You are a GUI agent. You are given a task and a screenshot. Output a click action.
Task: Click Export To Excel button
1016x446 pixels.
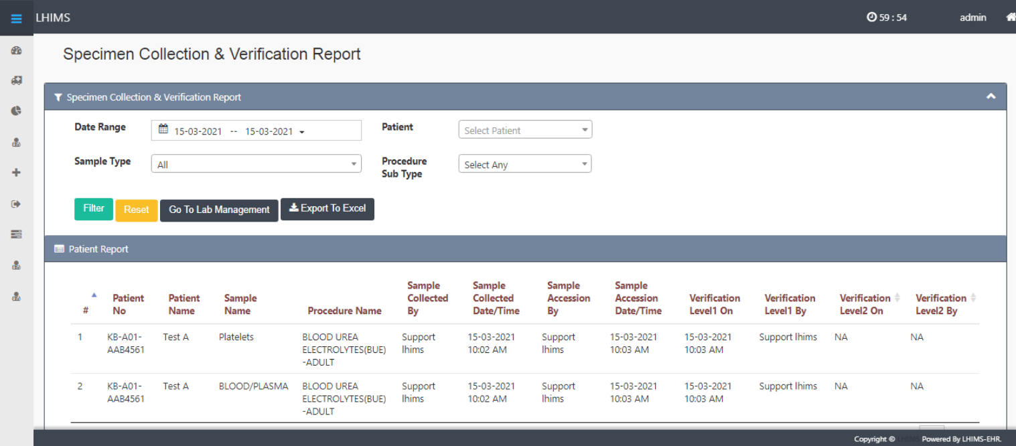click(327, 209)
